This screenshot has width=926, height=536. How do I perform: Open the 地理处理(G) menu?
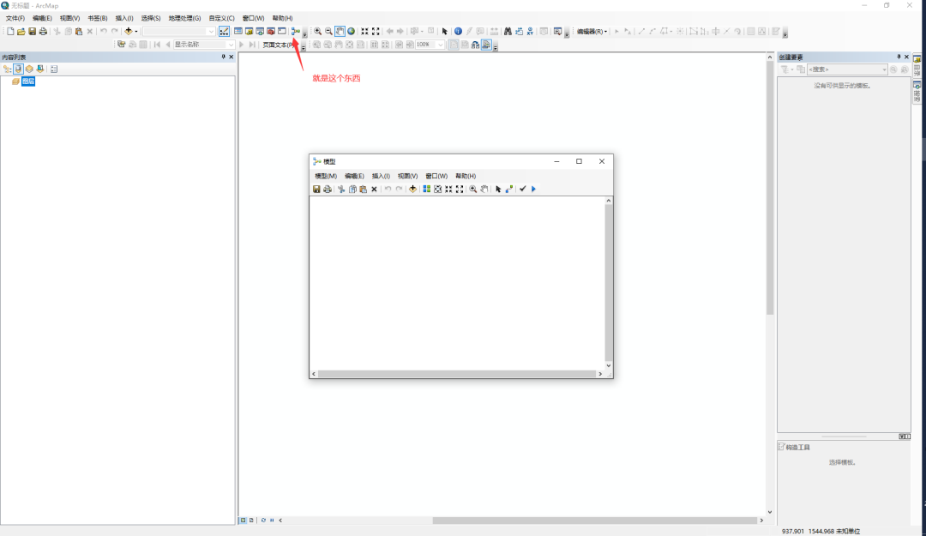pos(184,18)
